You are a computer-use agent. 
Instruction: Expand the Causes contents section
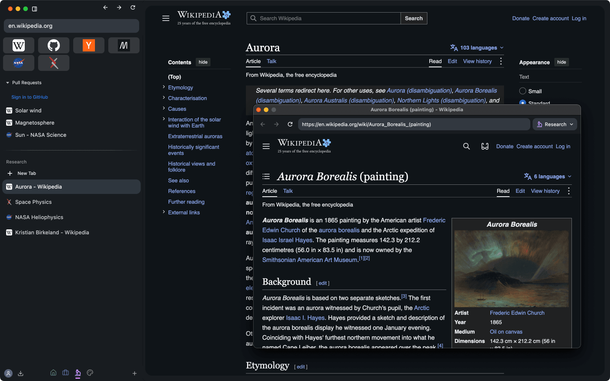(164, 109)
